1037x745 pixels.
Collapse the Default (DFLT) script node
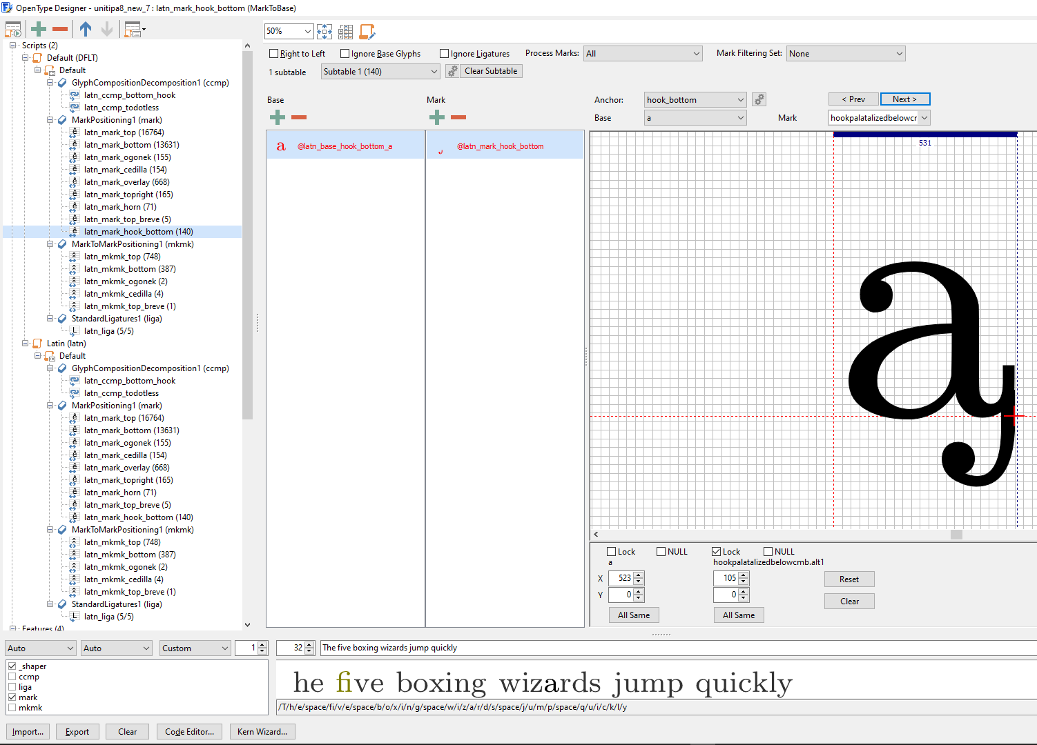click(x=26, y=58)
